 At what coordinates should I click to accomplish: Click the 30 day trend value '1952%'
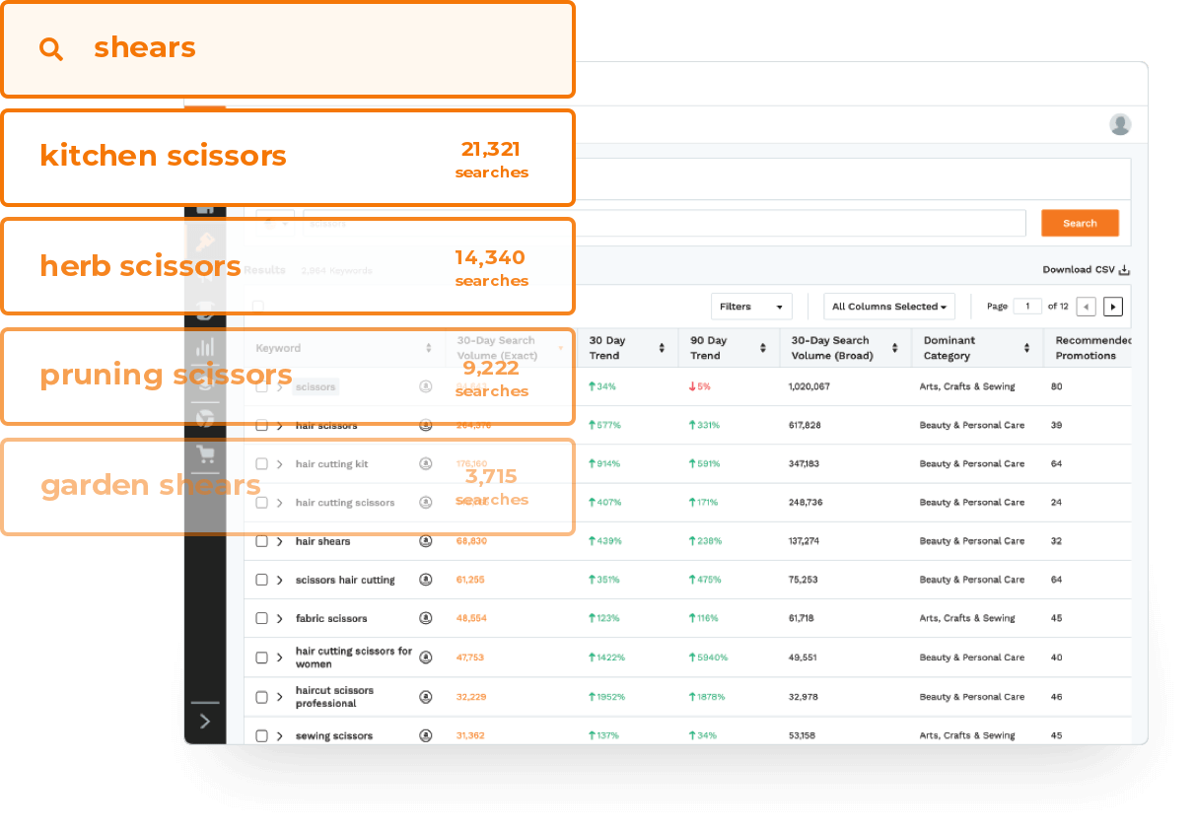click(x=610, y=697)
